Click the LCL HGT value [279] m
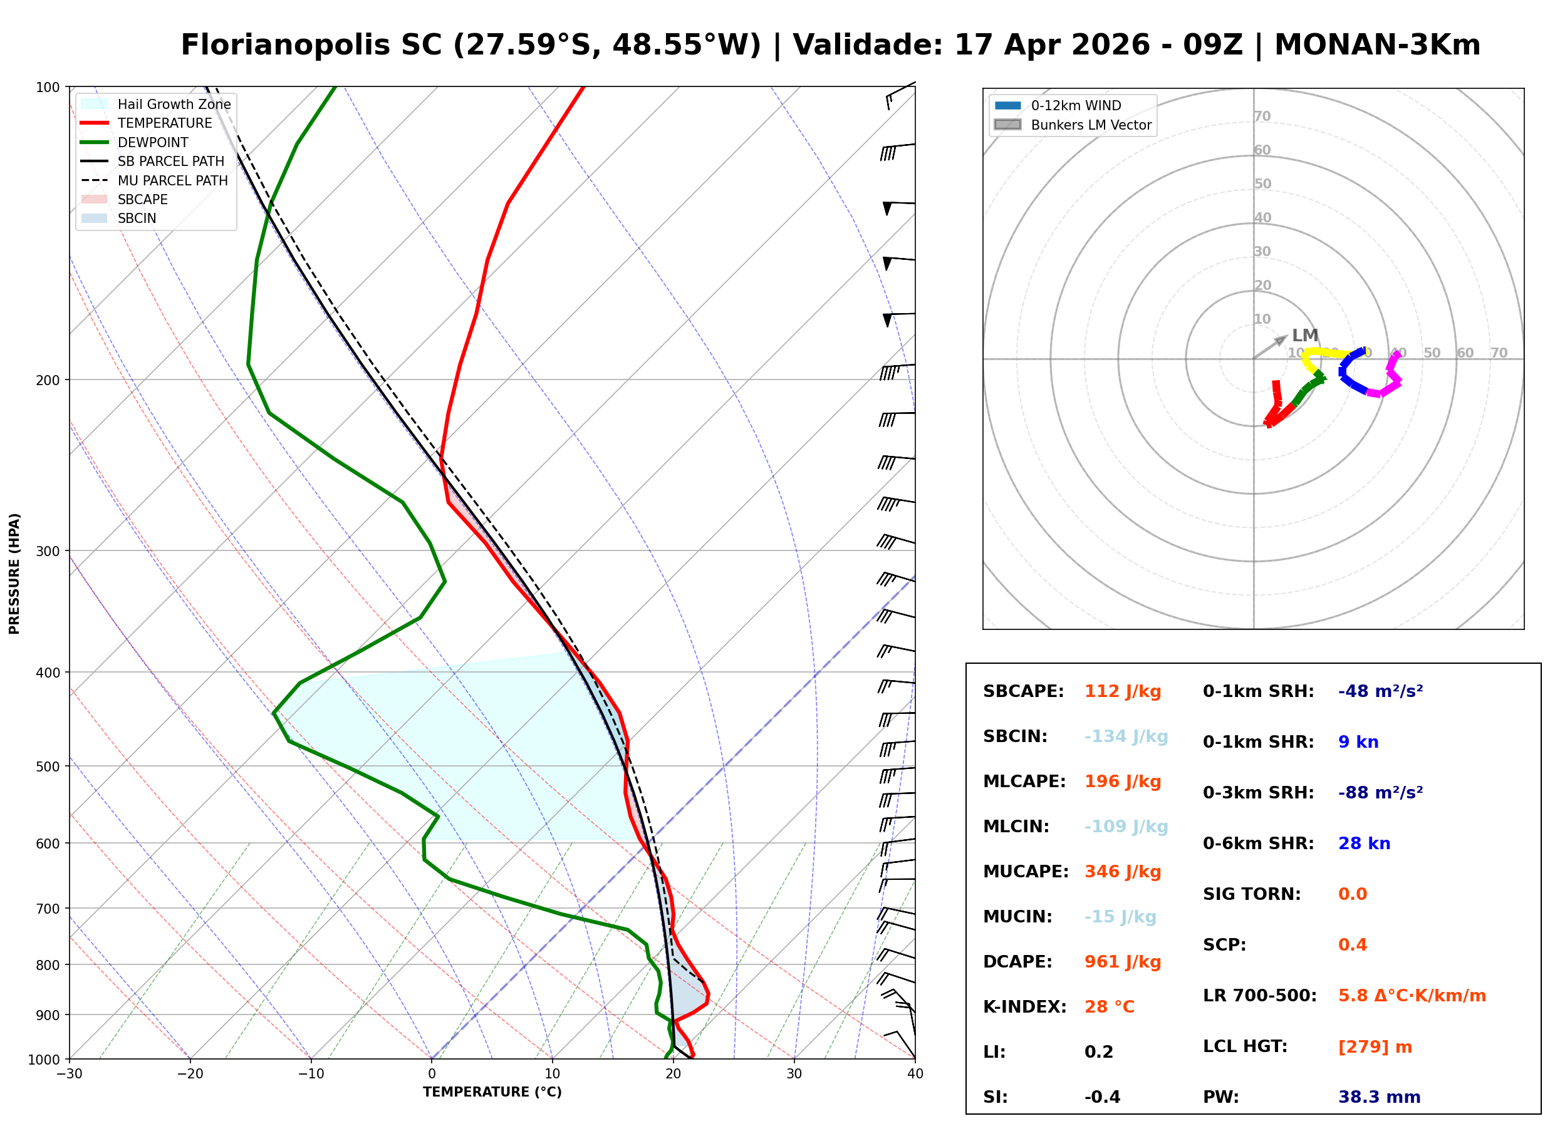The image size is (1550, 1146). tap(1375, 1047)
